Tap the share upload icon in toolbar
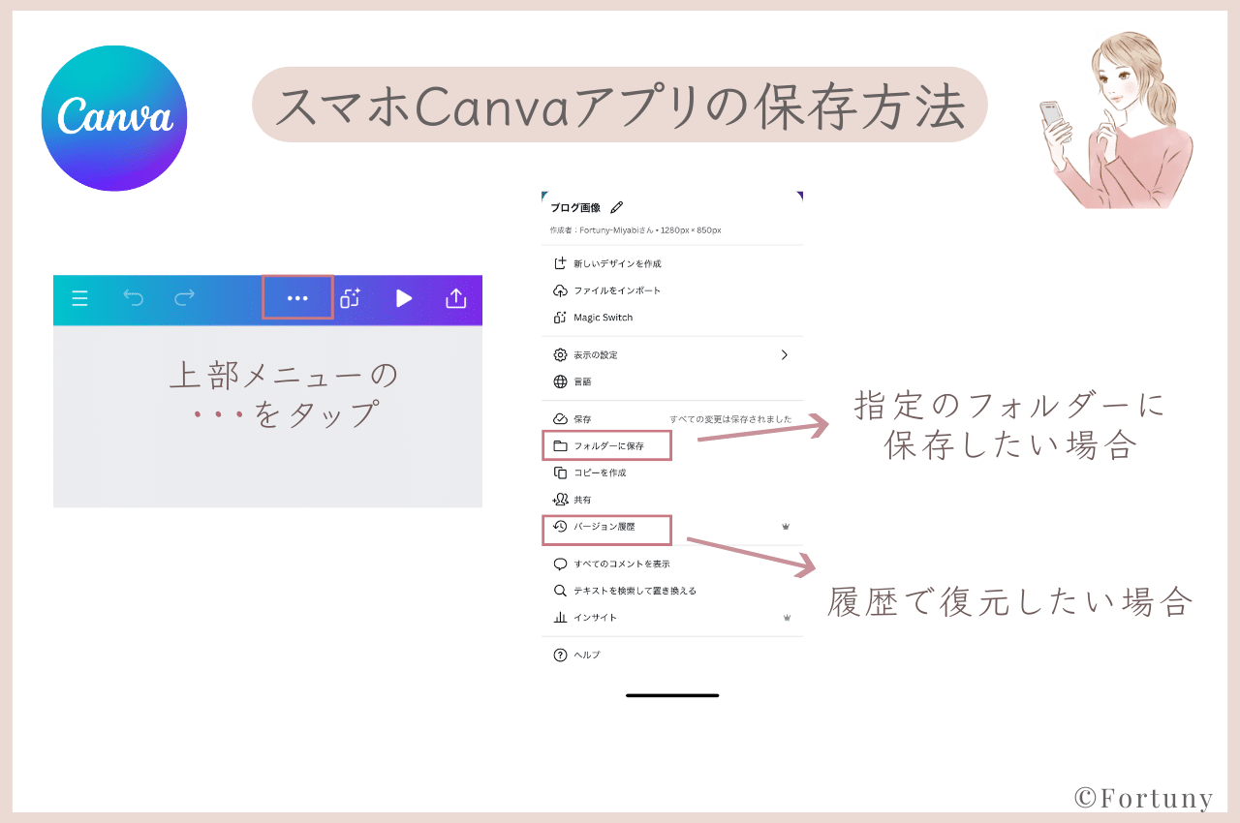The height and width of the screenshot is (823, 1240). point(455,298)
